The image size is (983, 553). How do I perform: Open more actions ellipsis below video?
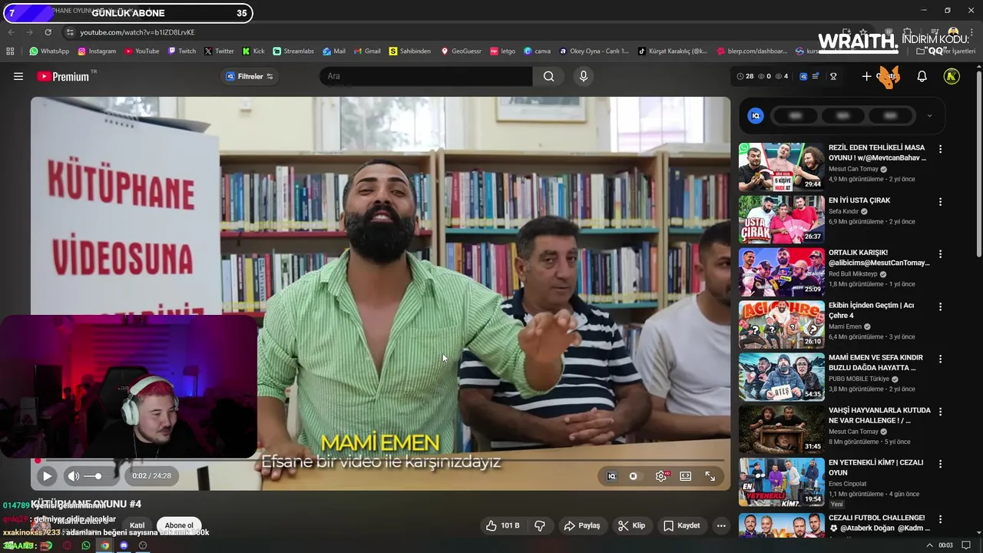(x=720, y=525)
